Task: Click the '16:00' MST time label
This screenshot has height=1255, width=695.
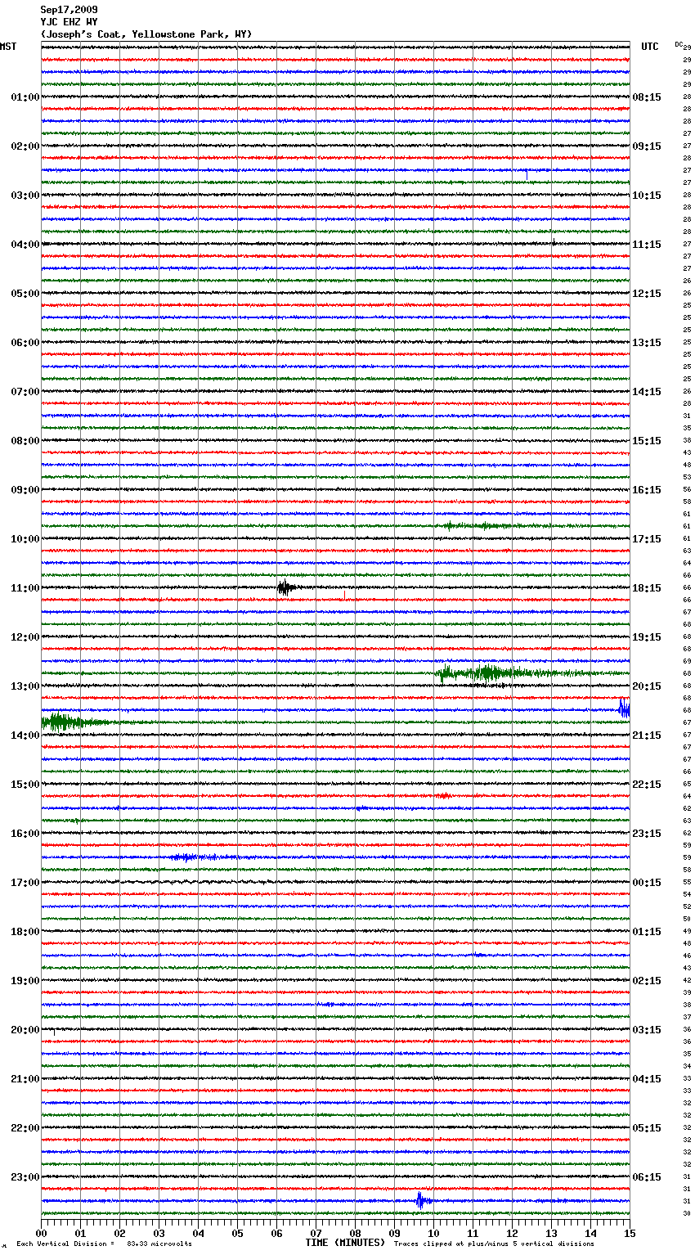Action: coord(25,834)
